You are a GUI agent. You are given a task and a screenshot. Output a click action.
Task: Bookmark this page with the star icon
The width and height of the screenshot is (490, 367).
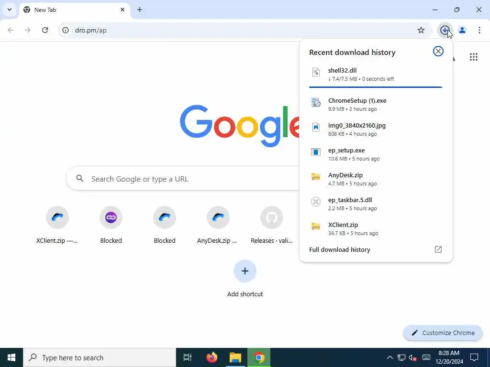421,30
